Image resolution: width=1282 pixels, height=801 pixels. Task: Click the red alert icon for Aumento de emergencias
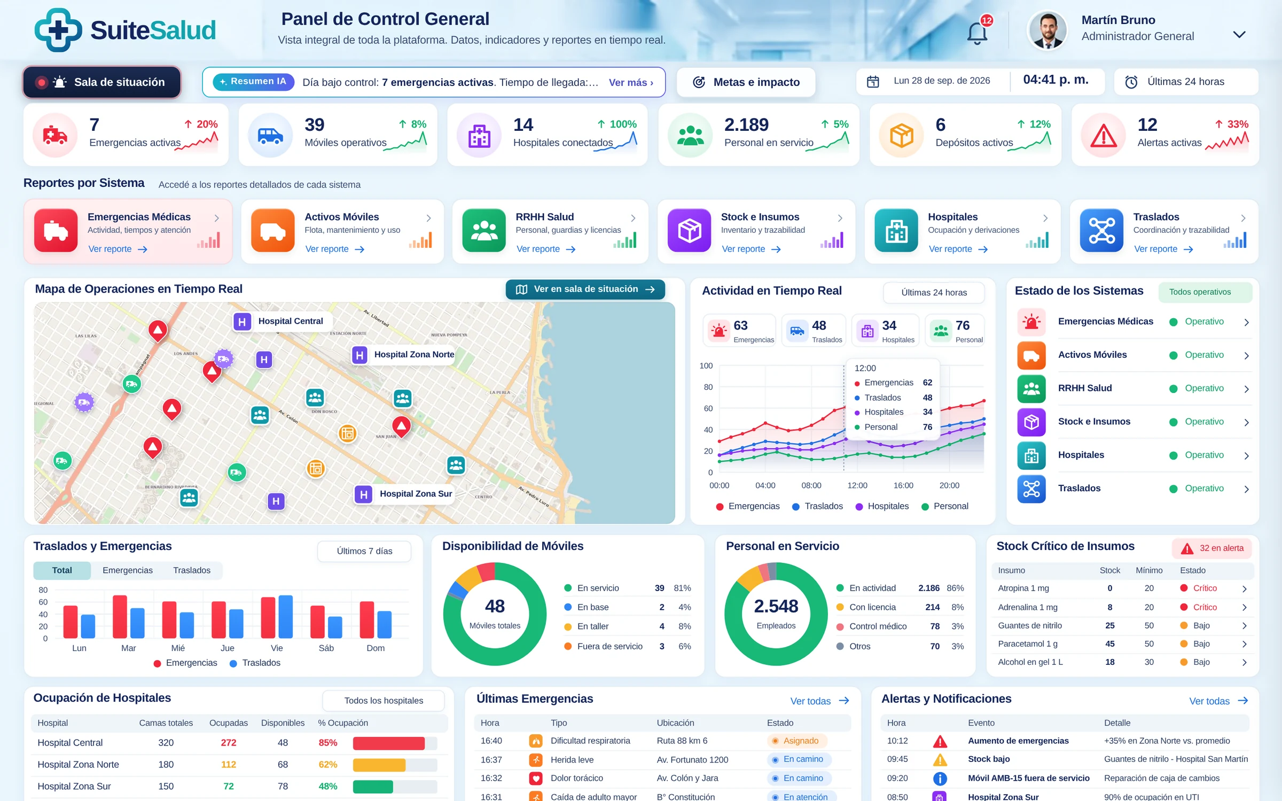[940, 741]
